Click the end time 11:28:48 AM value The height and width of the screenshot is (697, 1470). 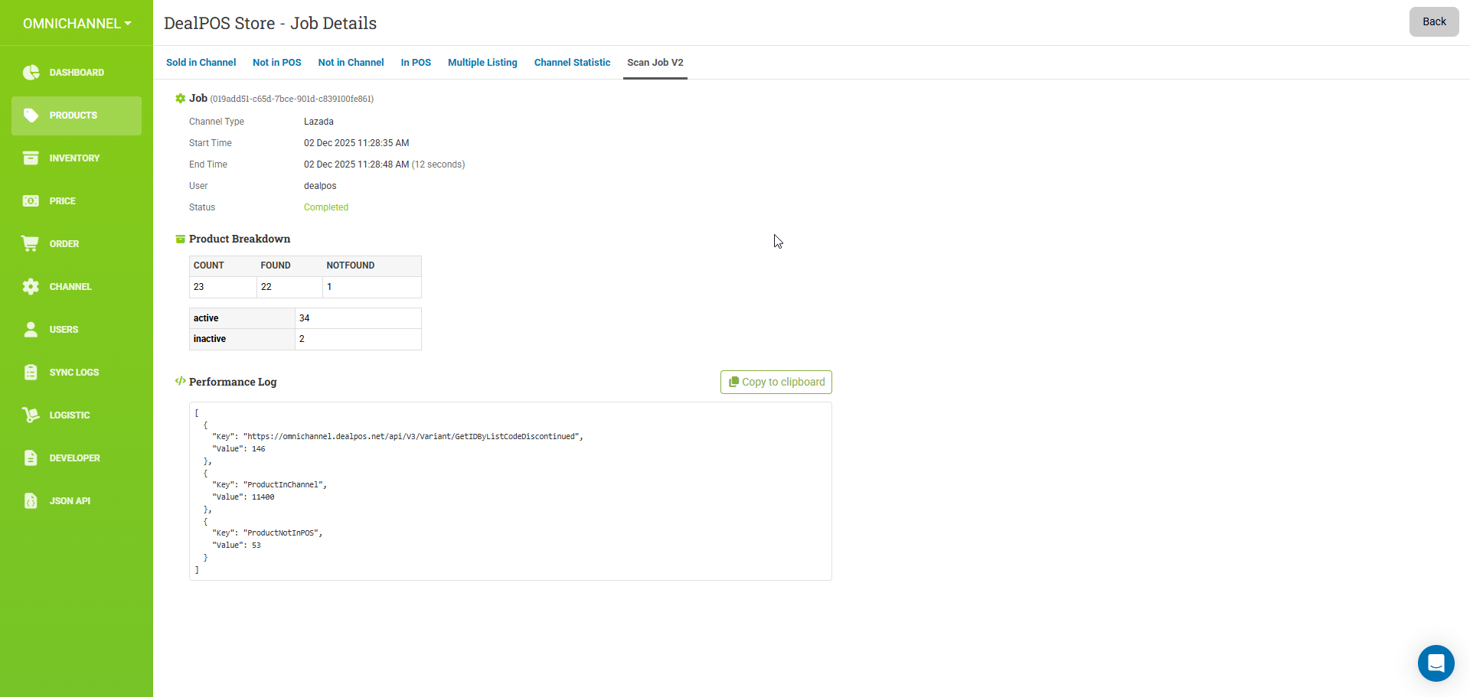click(357, 164)
